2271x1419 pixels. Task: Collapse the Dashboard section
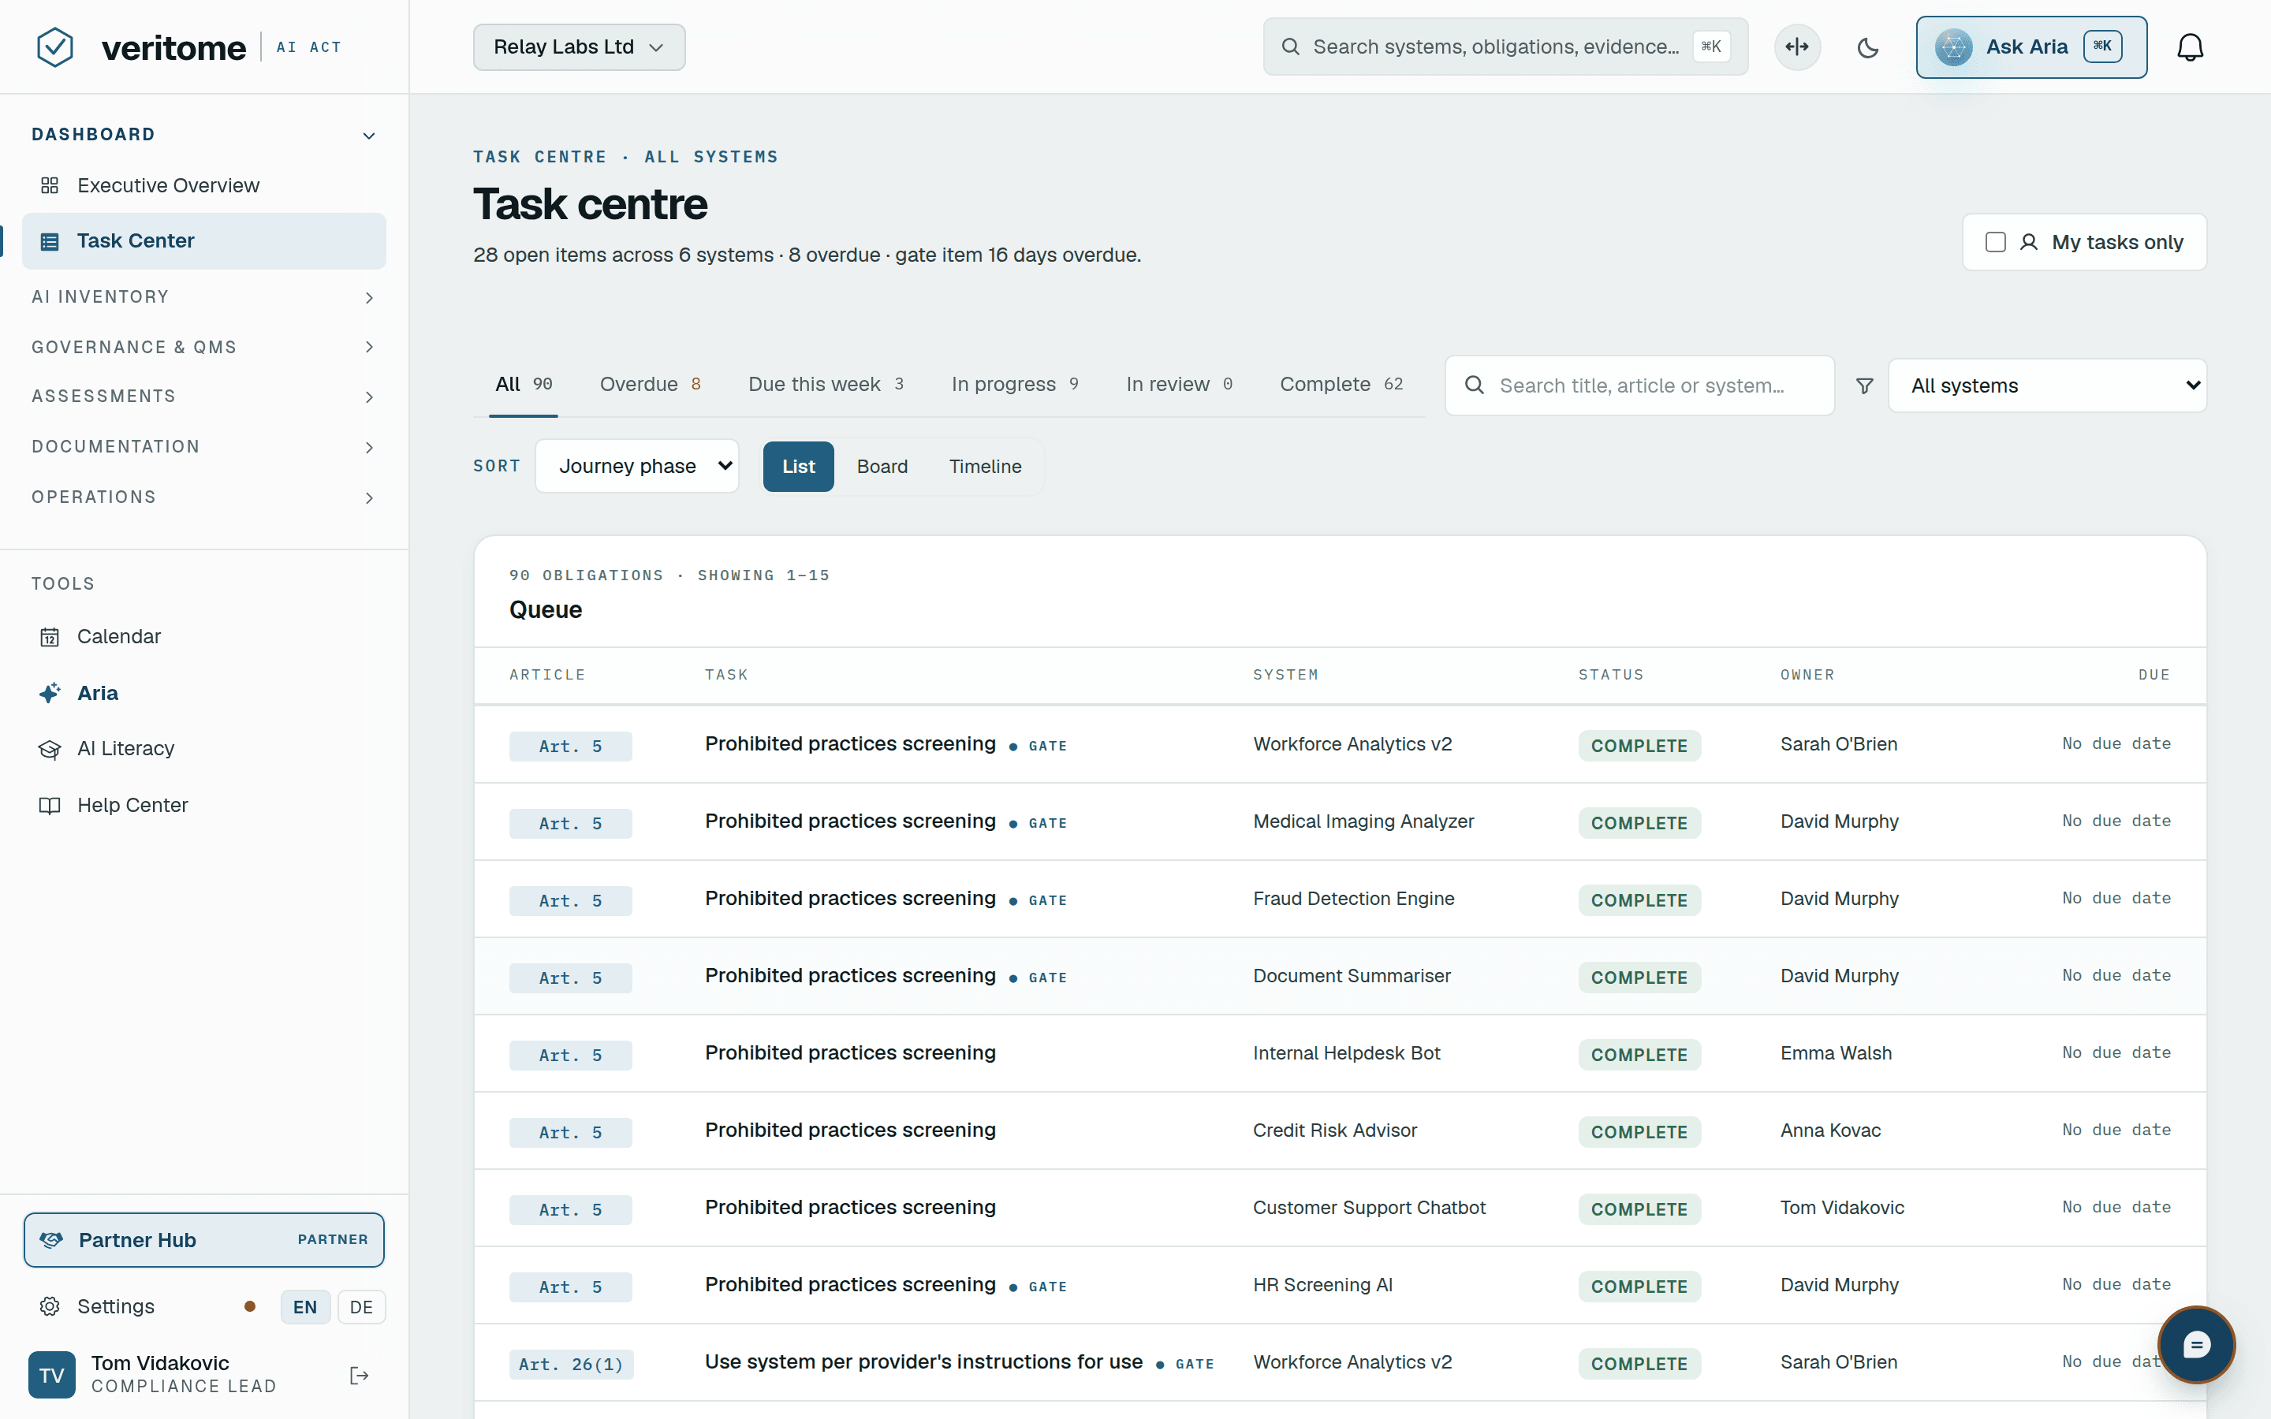(x=203, y=135)
